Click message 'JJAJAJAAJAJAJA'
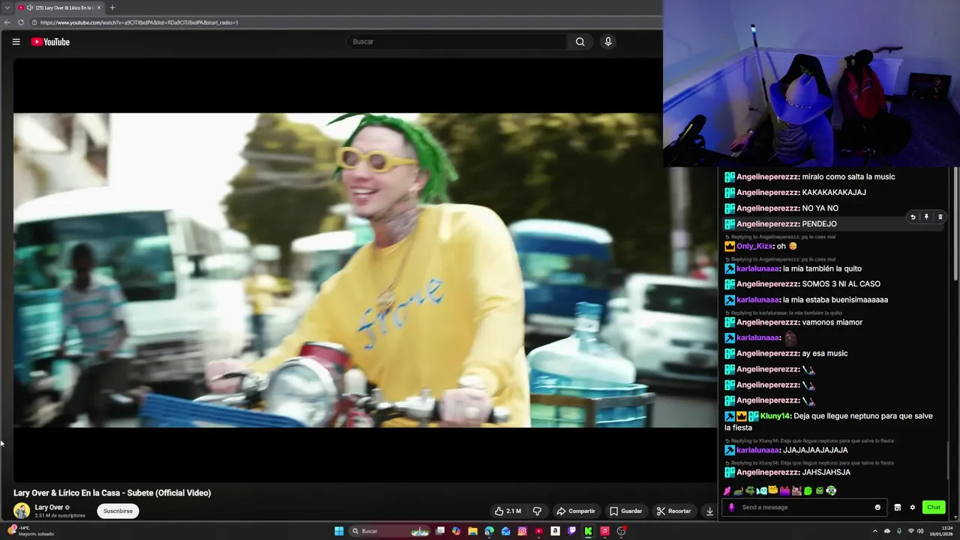The width and height of the screenshot is (960, 540). tap(815, 450)
